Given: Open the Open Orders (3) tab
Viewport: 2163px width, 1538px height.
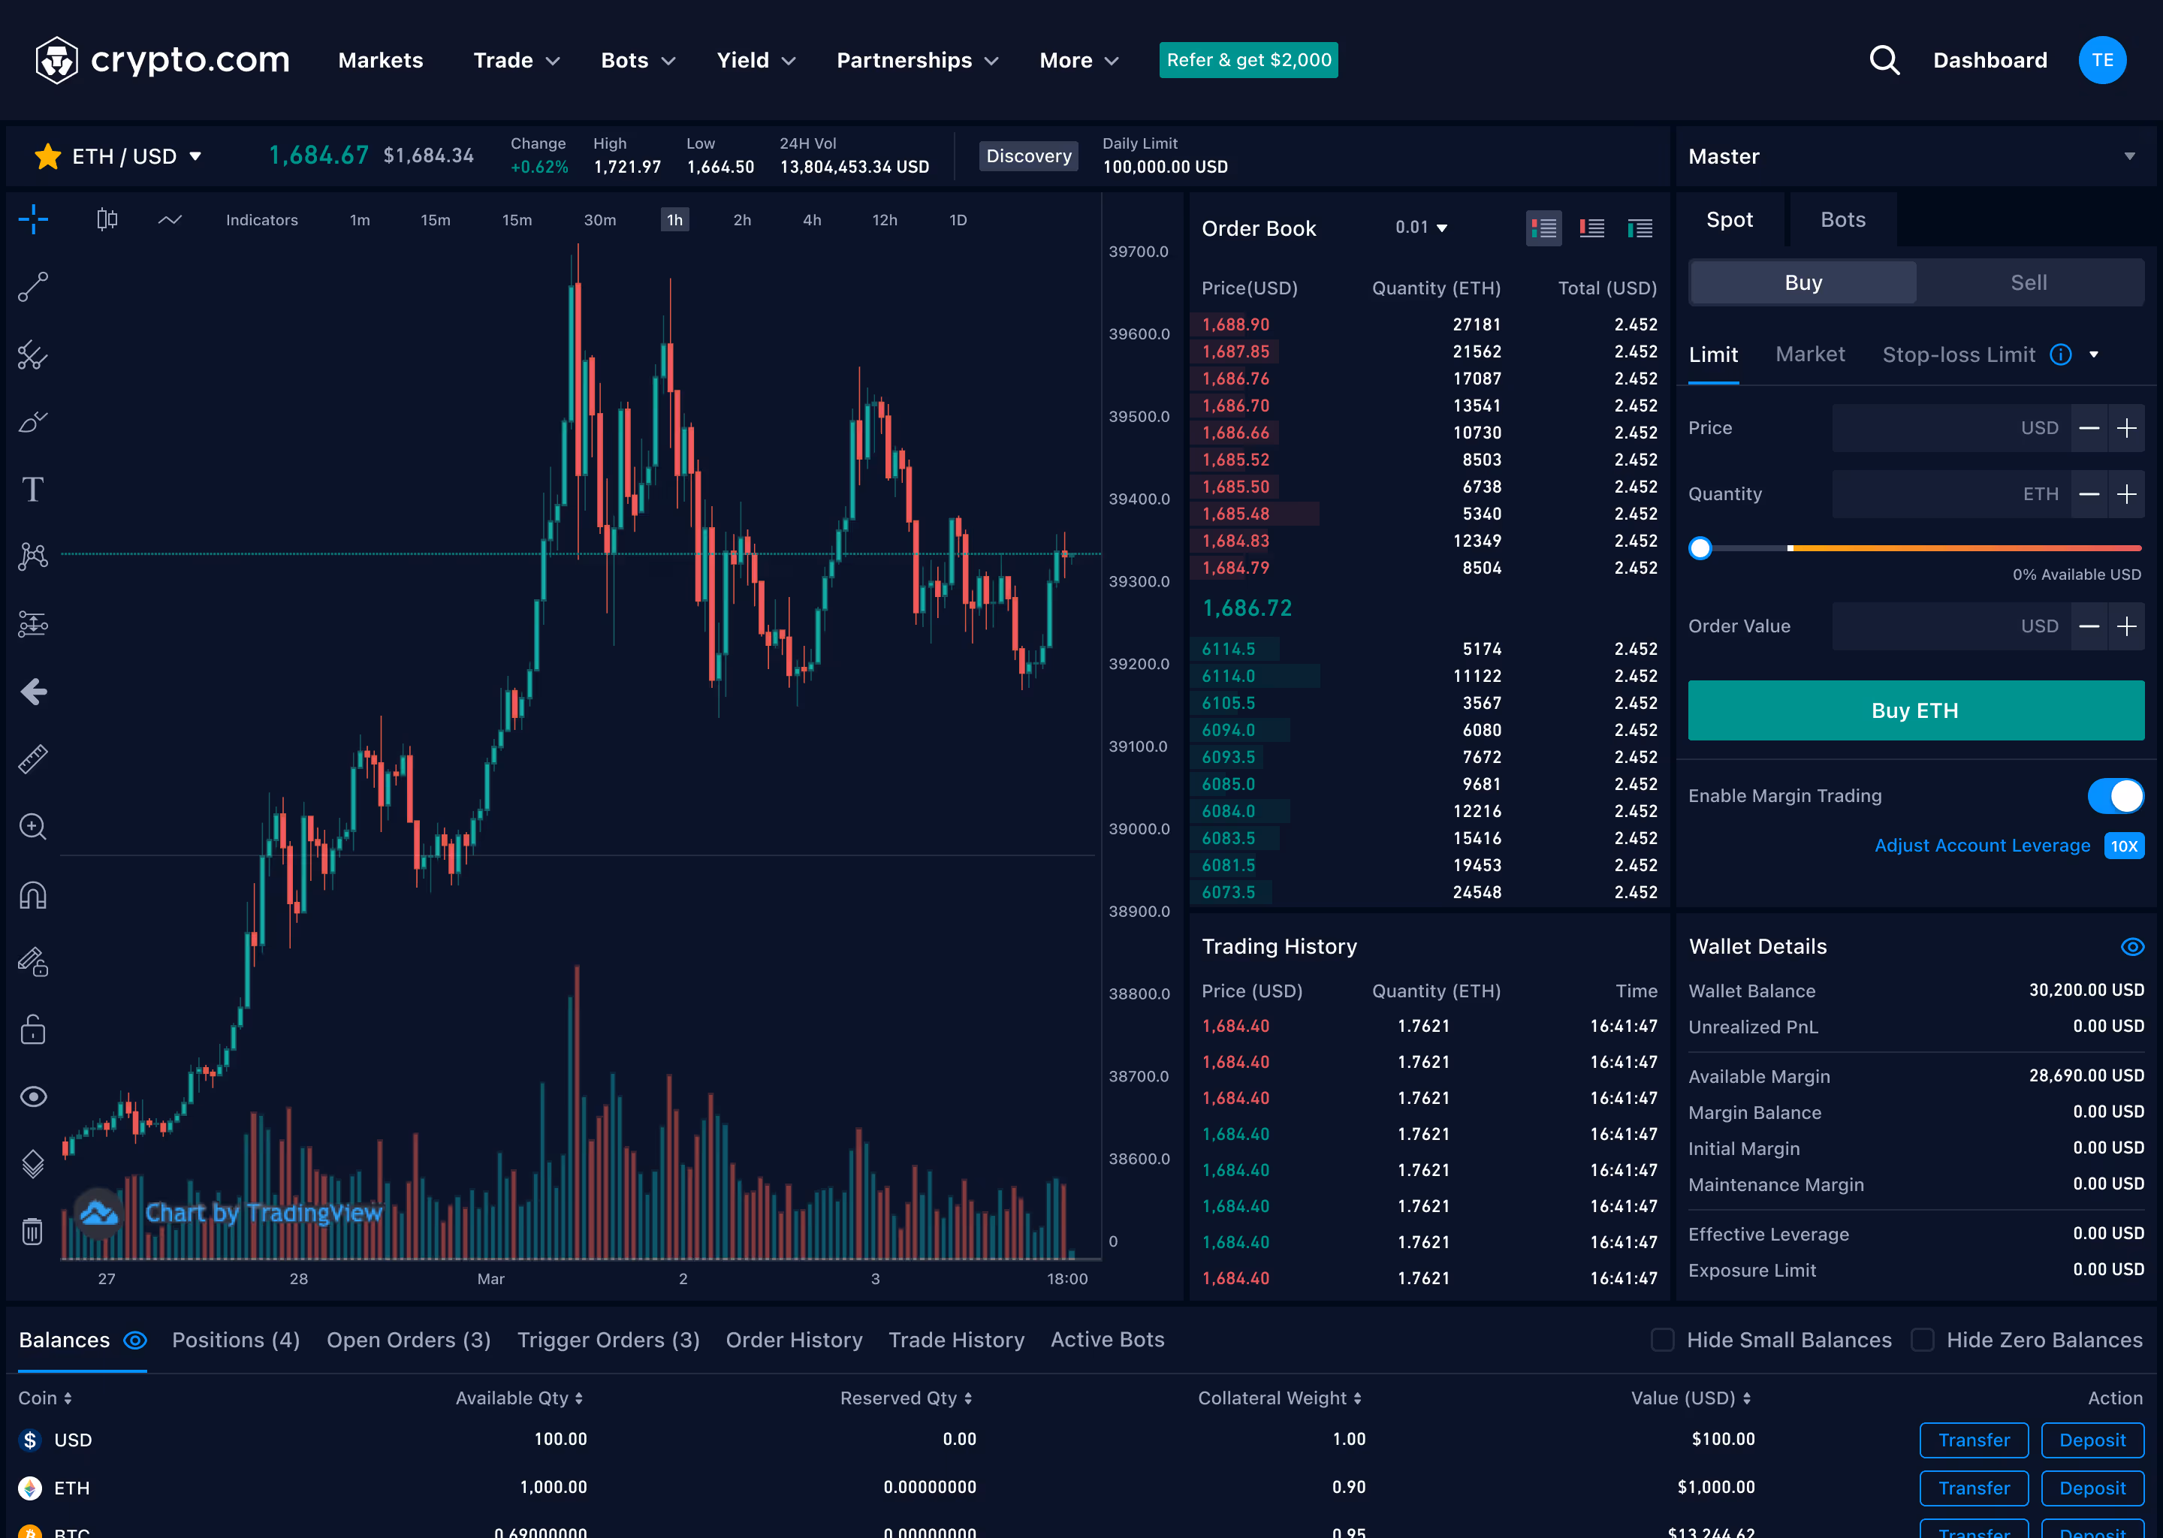Looking at the screenshot, I should (408, 1340).
